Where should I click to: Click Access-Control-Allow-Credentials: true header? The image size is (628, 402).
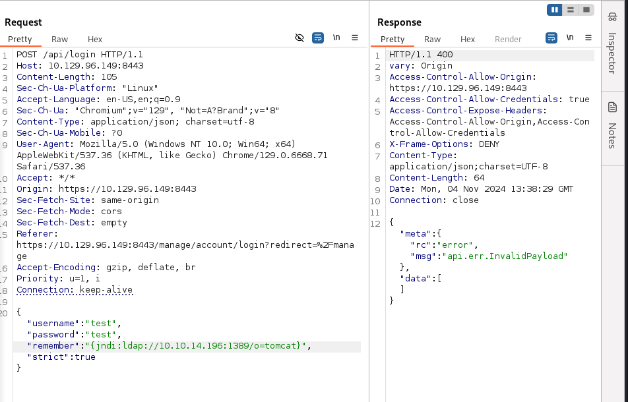point(489,100)
